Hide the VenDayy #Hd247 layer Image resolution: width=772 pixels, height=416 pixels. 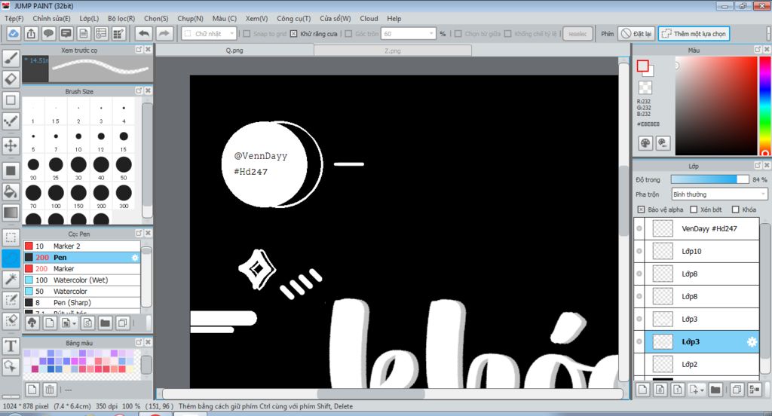pyautogui.click(x=639, y=228)
